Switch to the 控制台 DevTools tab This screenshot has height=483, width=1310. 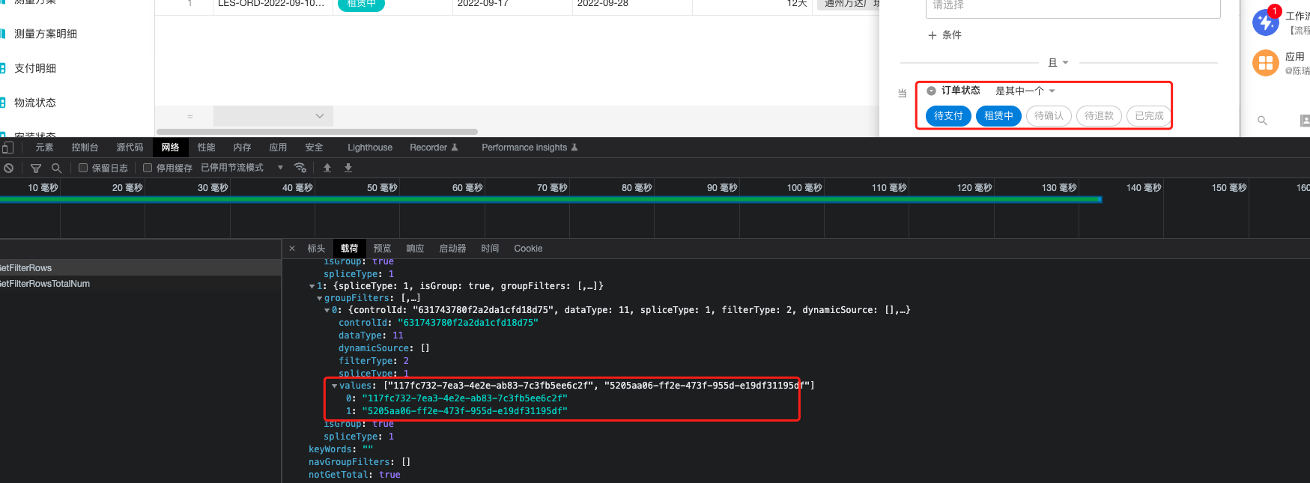pos(85,148)
